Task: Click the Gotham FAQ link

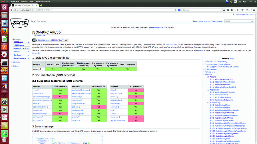Action: click(158, 27)
